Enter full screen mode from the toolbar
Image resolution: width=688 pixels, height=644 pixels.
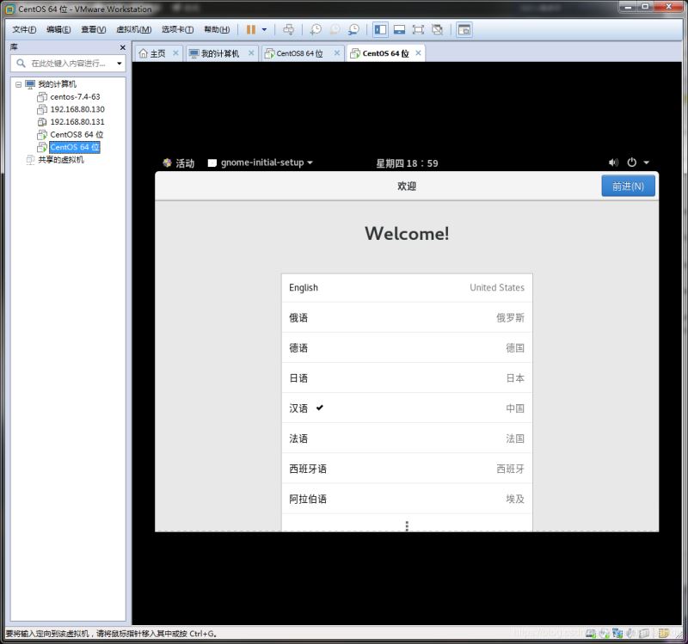[x=418, y=29]
